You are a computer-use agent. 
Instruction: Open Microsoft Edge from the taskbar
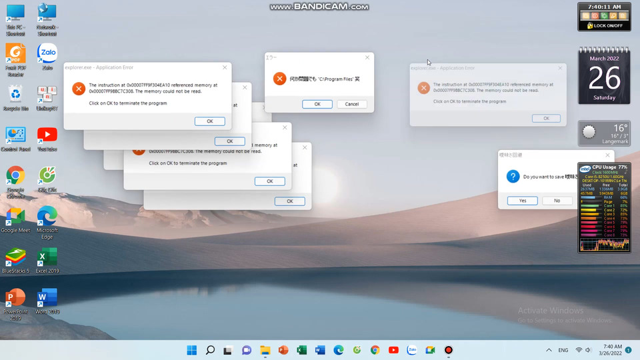coord(339,350)
